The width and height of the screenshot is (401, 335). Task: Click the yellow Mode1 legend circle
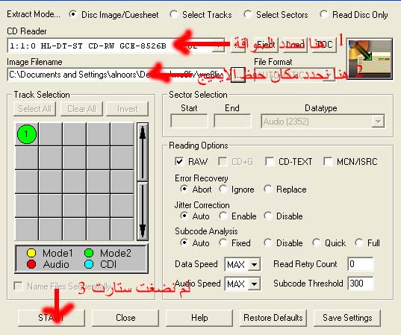31,253
